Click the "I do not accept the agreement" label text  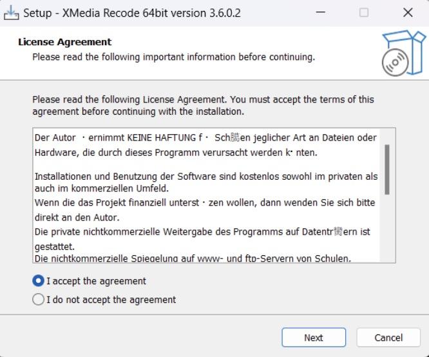(x=111, y=300)
